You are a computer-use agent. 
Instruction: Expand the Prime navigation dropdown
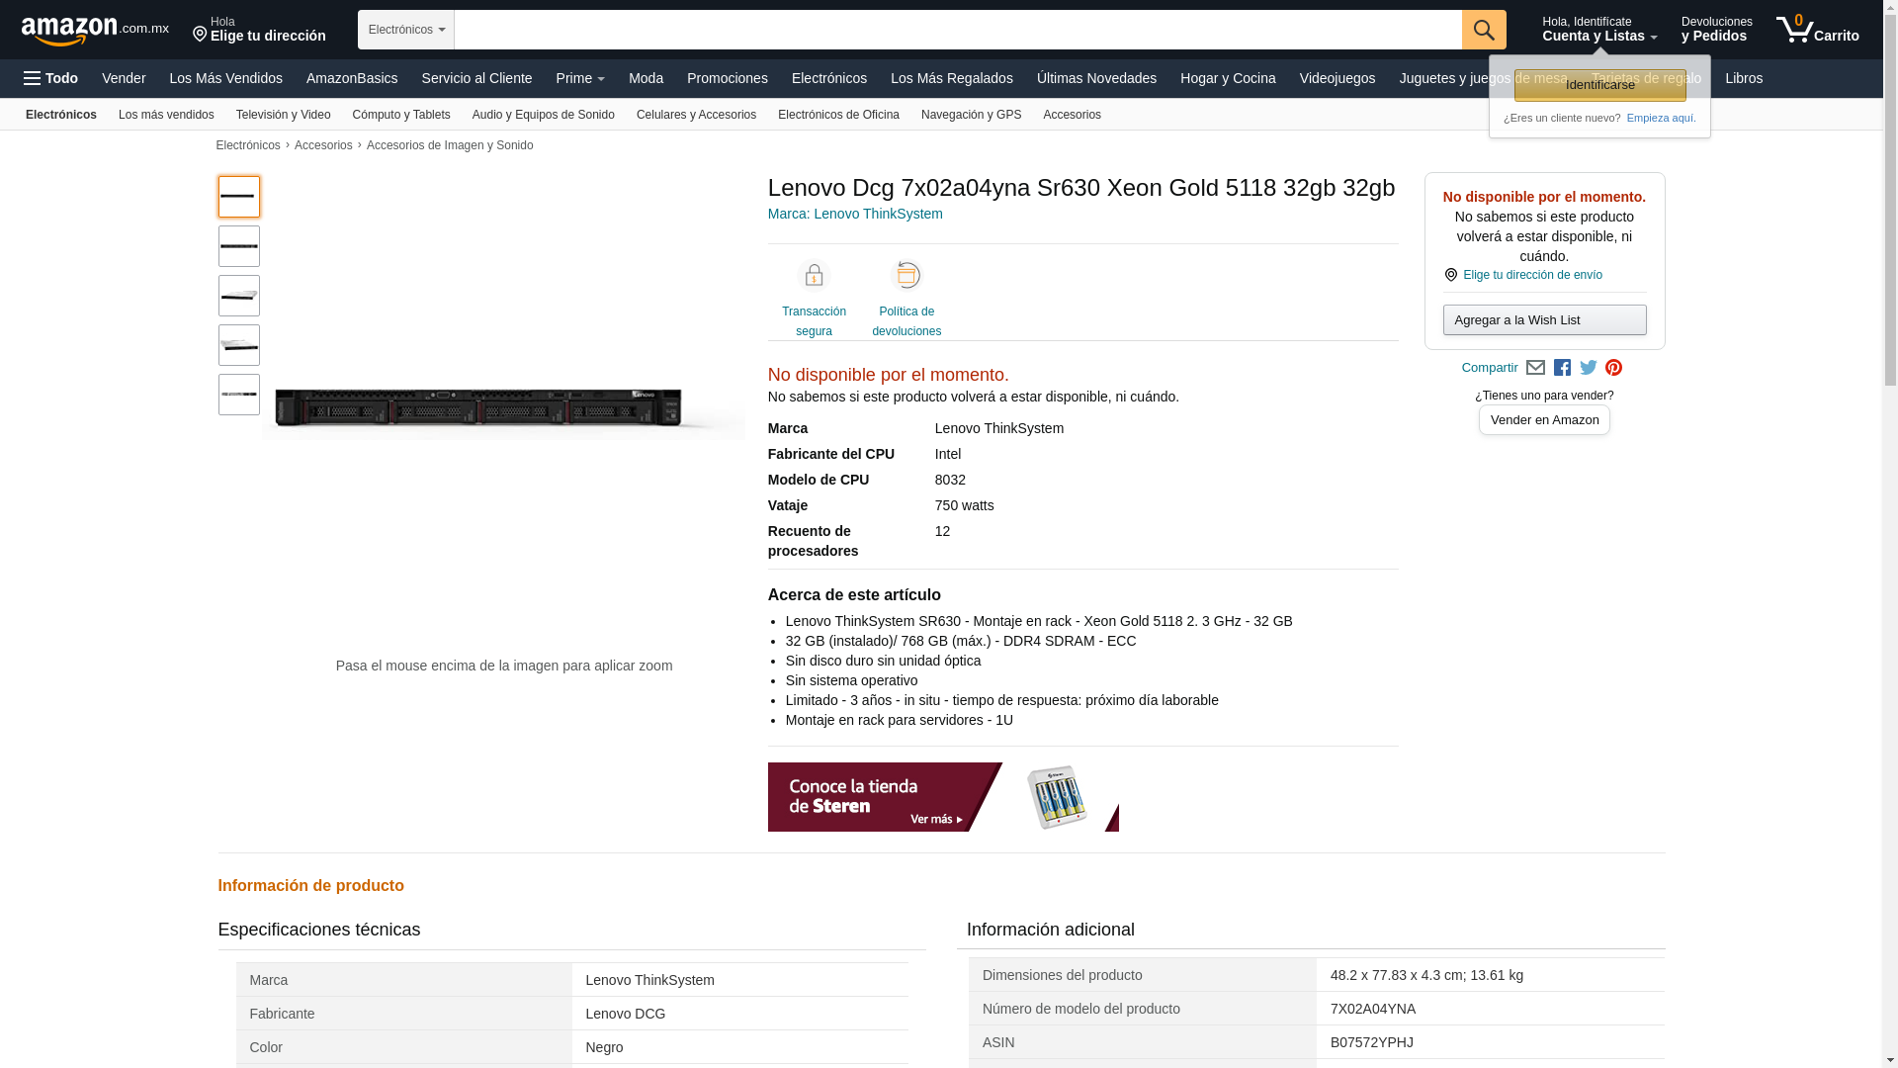579,78
